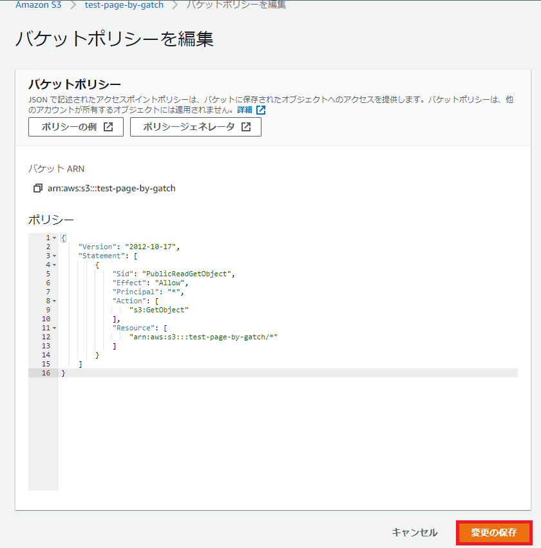Click the キャンセル cancel button
Screen dimensions: 541x548
coord(415,533)
